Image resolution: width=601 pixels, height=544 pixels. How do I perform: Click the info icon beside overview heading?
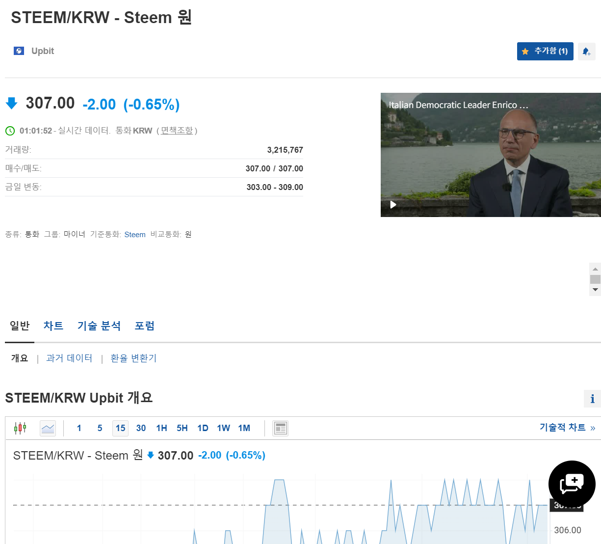pos(592,399)
